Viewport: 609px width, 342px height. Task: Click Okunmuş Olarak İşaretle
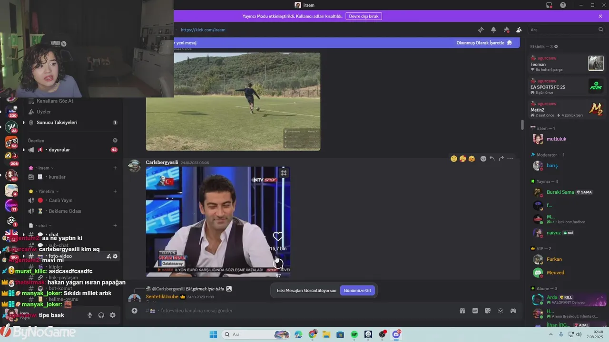point(484,43)
